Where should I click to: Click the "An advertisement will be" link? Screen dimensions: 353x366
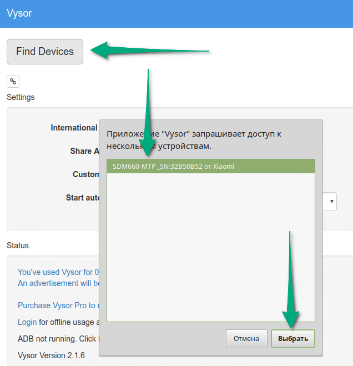[x=58, y=283]
